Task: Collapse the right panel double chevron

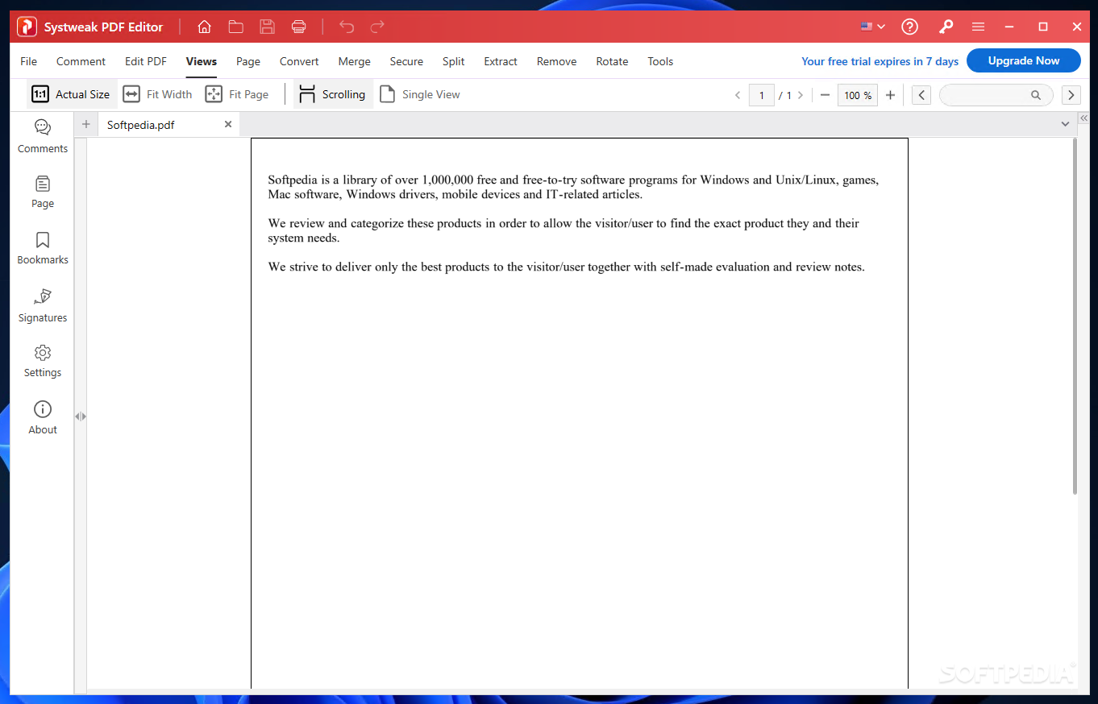Action: 1084,118
